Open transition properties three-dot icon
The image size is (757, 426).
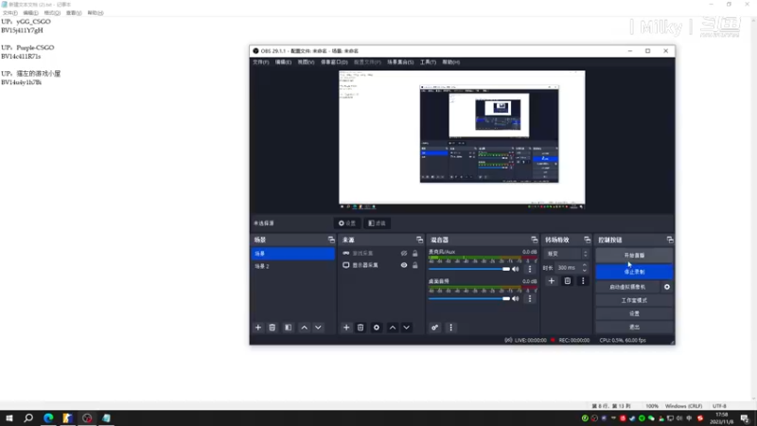click(x=583, y=281)
